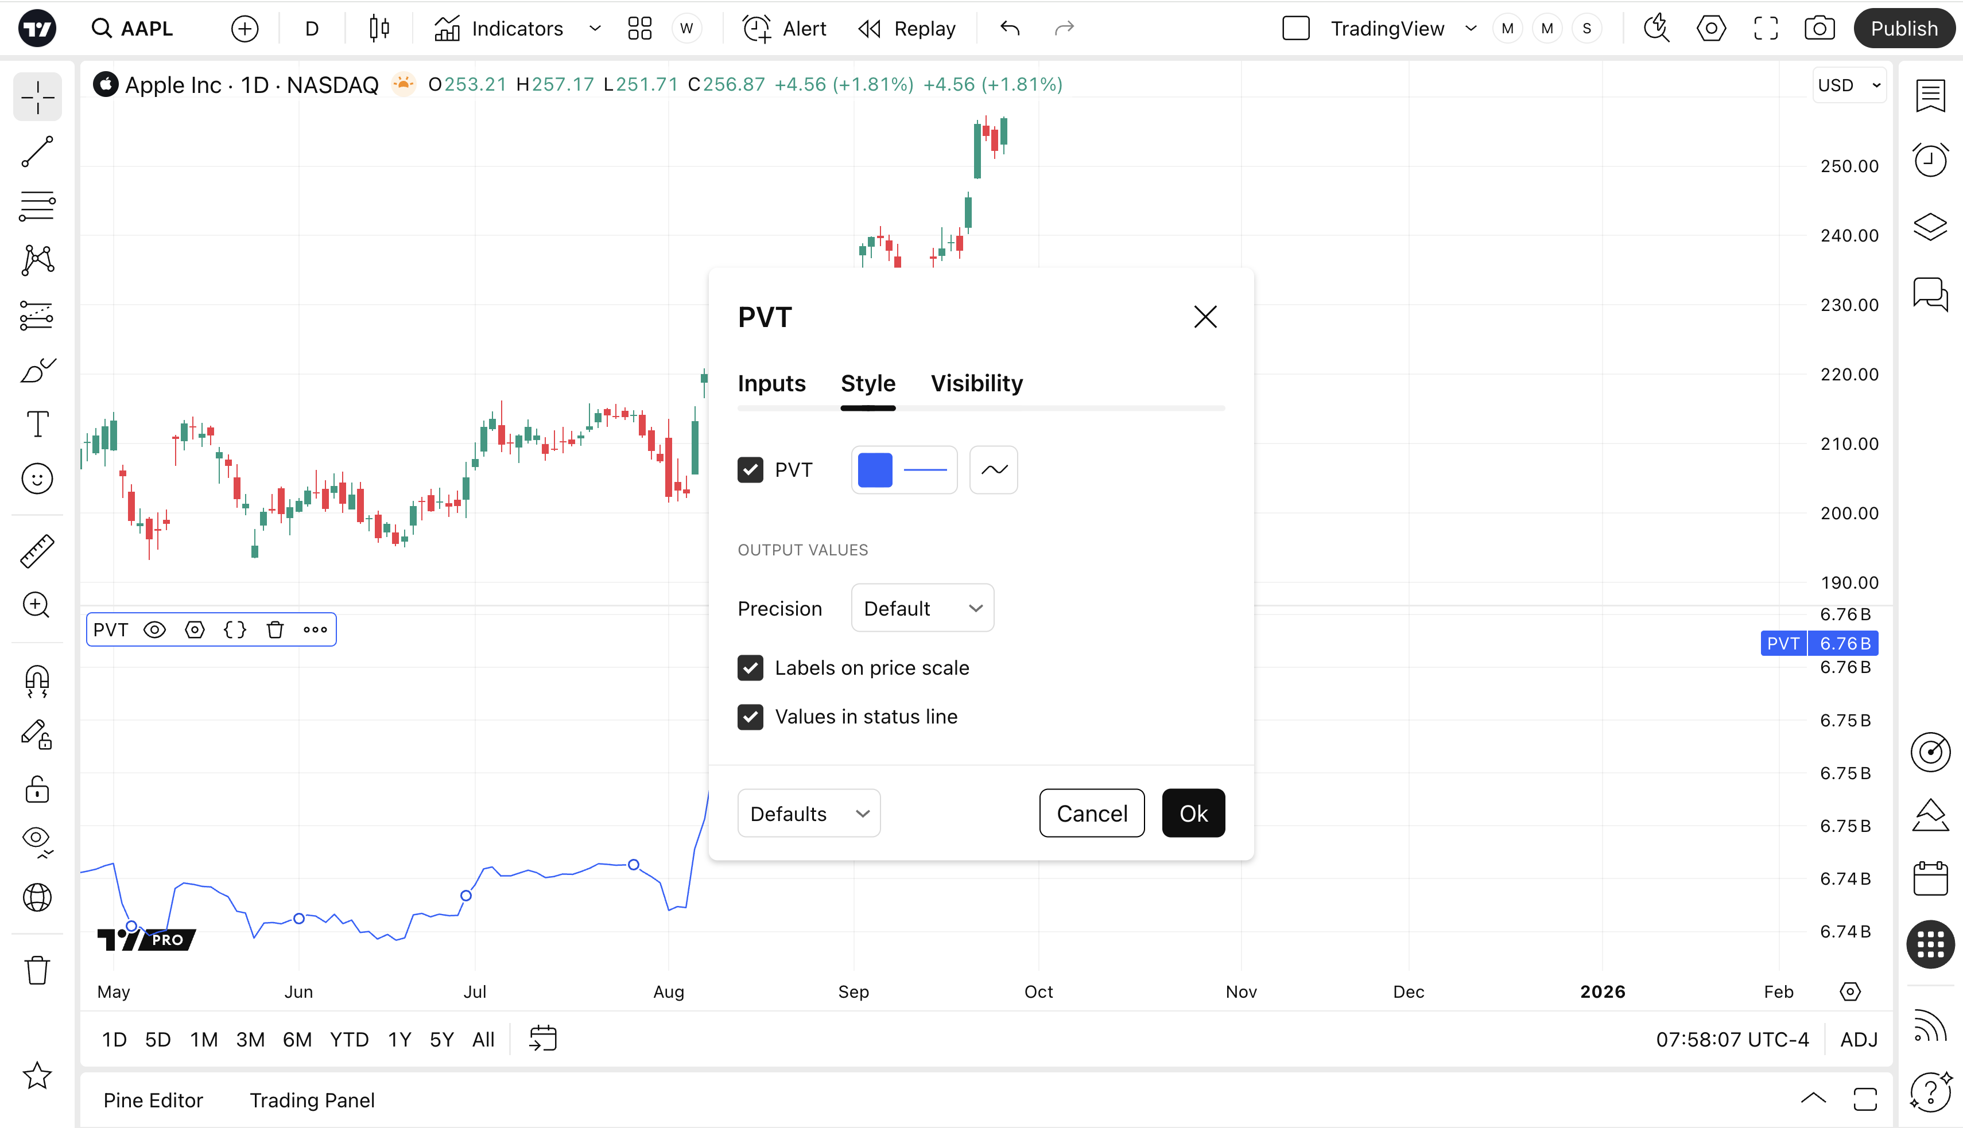Delete PVT indicator using trash icon

[x=275, y=630]
